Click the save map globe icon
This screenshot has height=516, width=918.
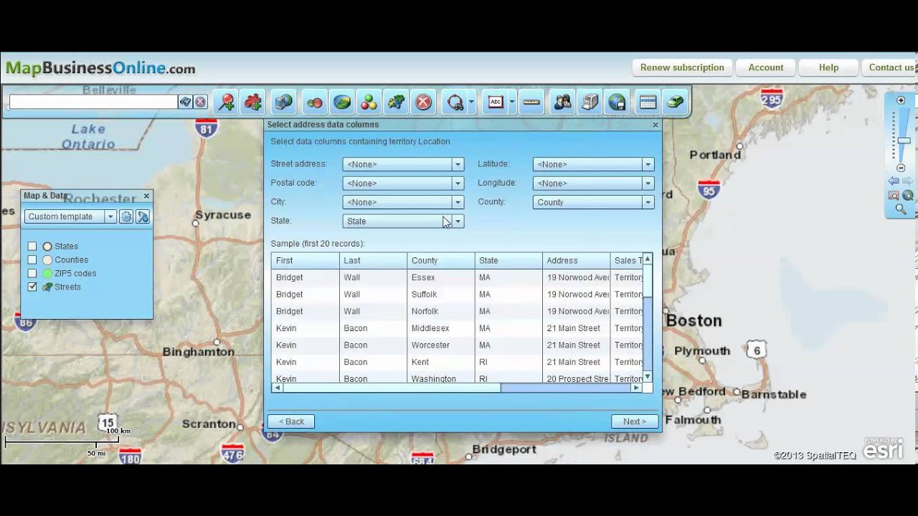pos(617,102)
